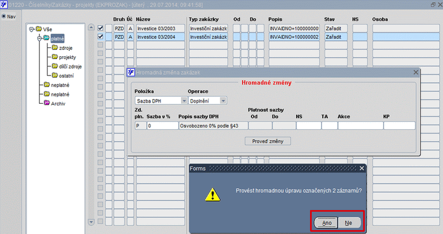Select the Nav radio button

[x=4, y=17]
